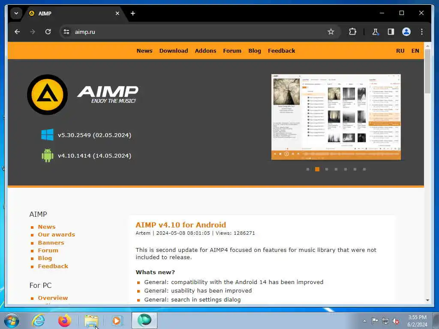Open Action Center flag icon
The width and height of the screenshot is (439, 329).
pos(375,321)
